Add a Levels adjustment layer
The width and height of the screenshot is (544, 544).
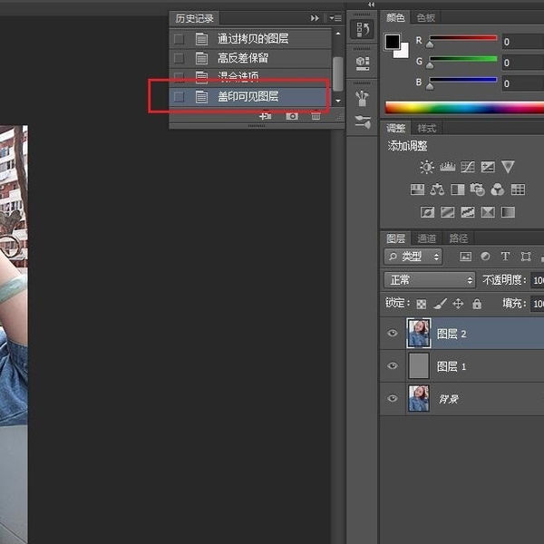(x=447, y=167)
